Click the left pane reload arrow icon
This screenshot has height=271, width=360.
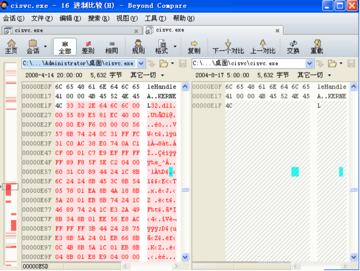151,63
